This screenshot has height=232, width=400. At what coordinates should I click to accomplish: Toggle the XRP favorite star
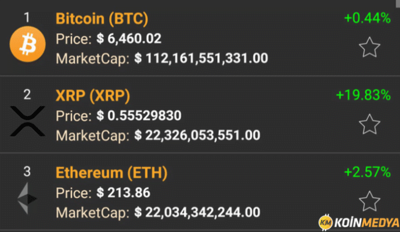[x=369, y=124]
